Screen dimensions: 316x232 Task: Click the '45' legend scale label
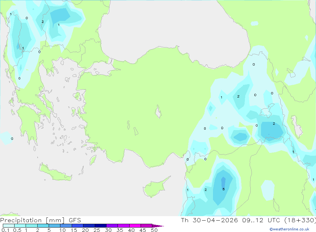coord(143,230)
